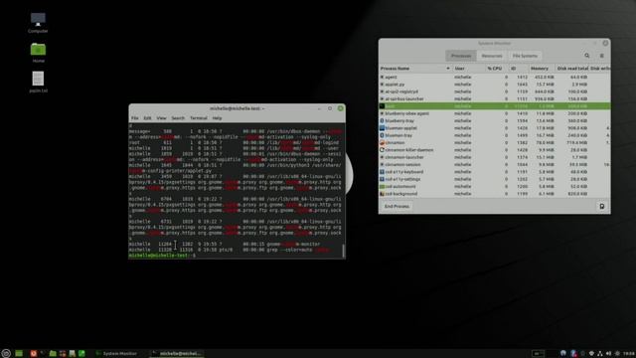Switch to the Processes tab
636x358 pixels.
[x=461, y=56]
